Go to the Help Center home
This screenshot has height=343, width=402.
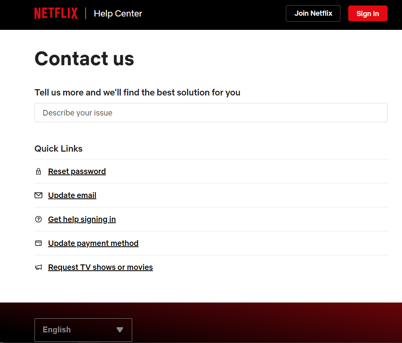pos(118,13)
